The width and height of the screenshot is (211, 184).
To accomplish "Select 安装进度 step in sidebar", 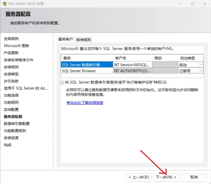I will point(11,138).
